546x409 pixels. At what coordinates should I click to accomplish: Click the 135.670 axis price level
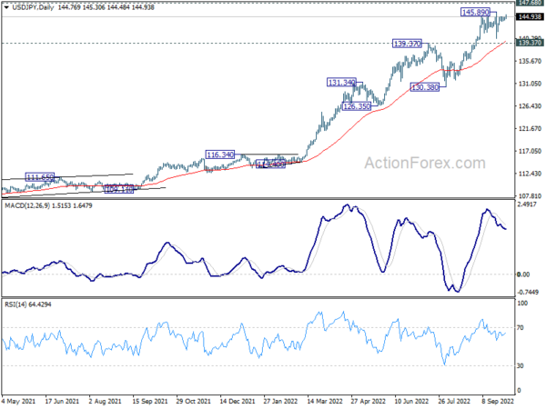pos(530,61)
